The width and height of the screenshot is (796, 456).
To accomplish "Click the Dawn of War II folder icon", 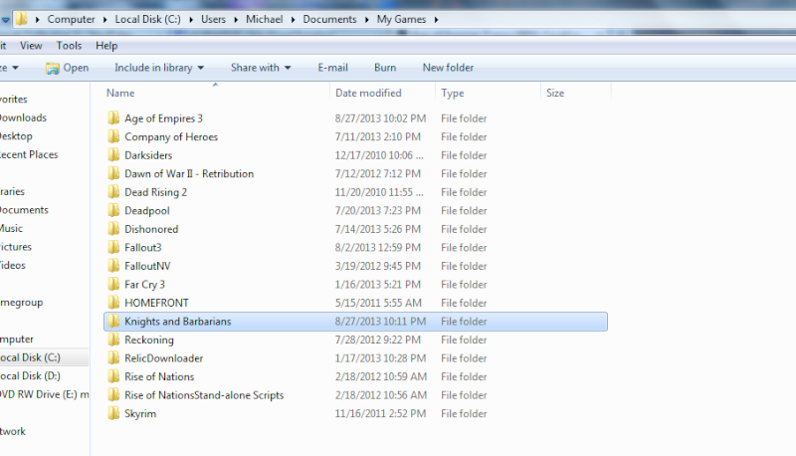I will point(113,173).
